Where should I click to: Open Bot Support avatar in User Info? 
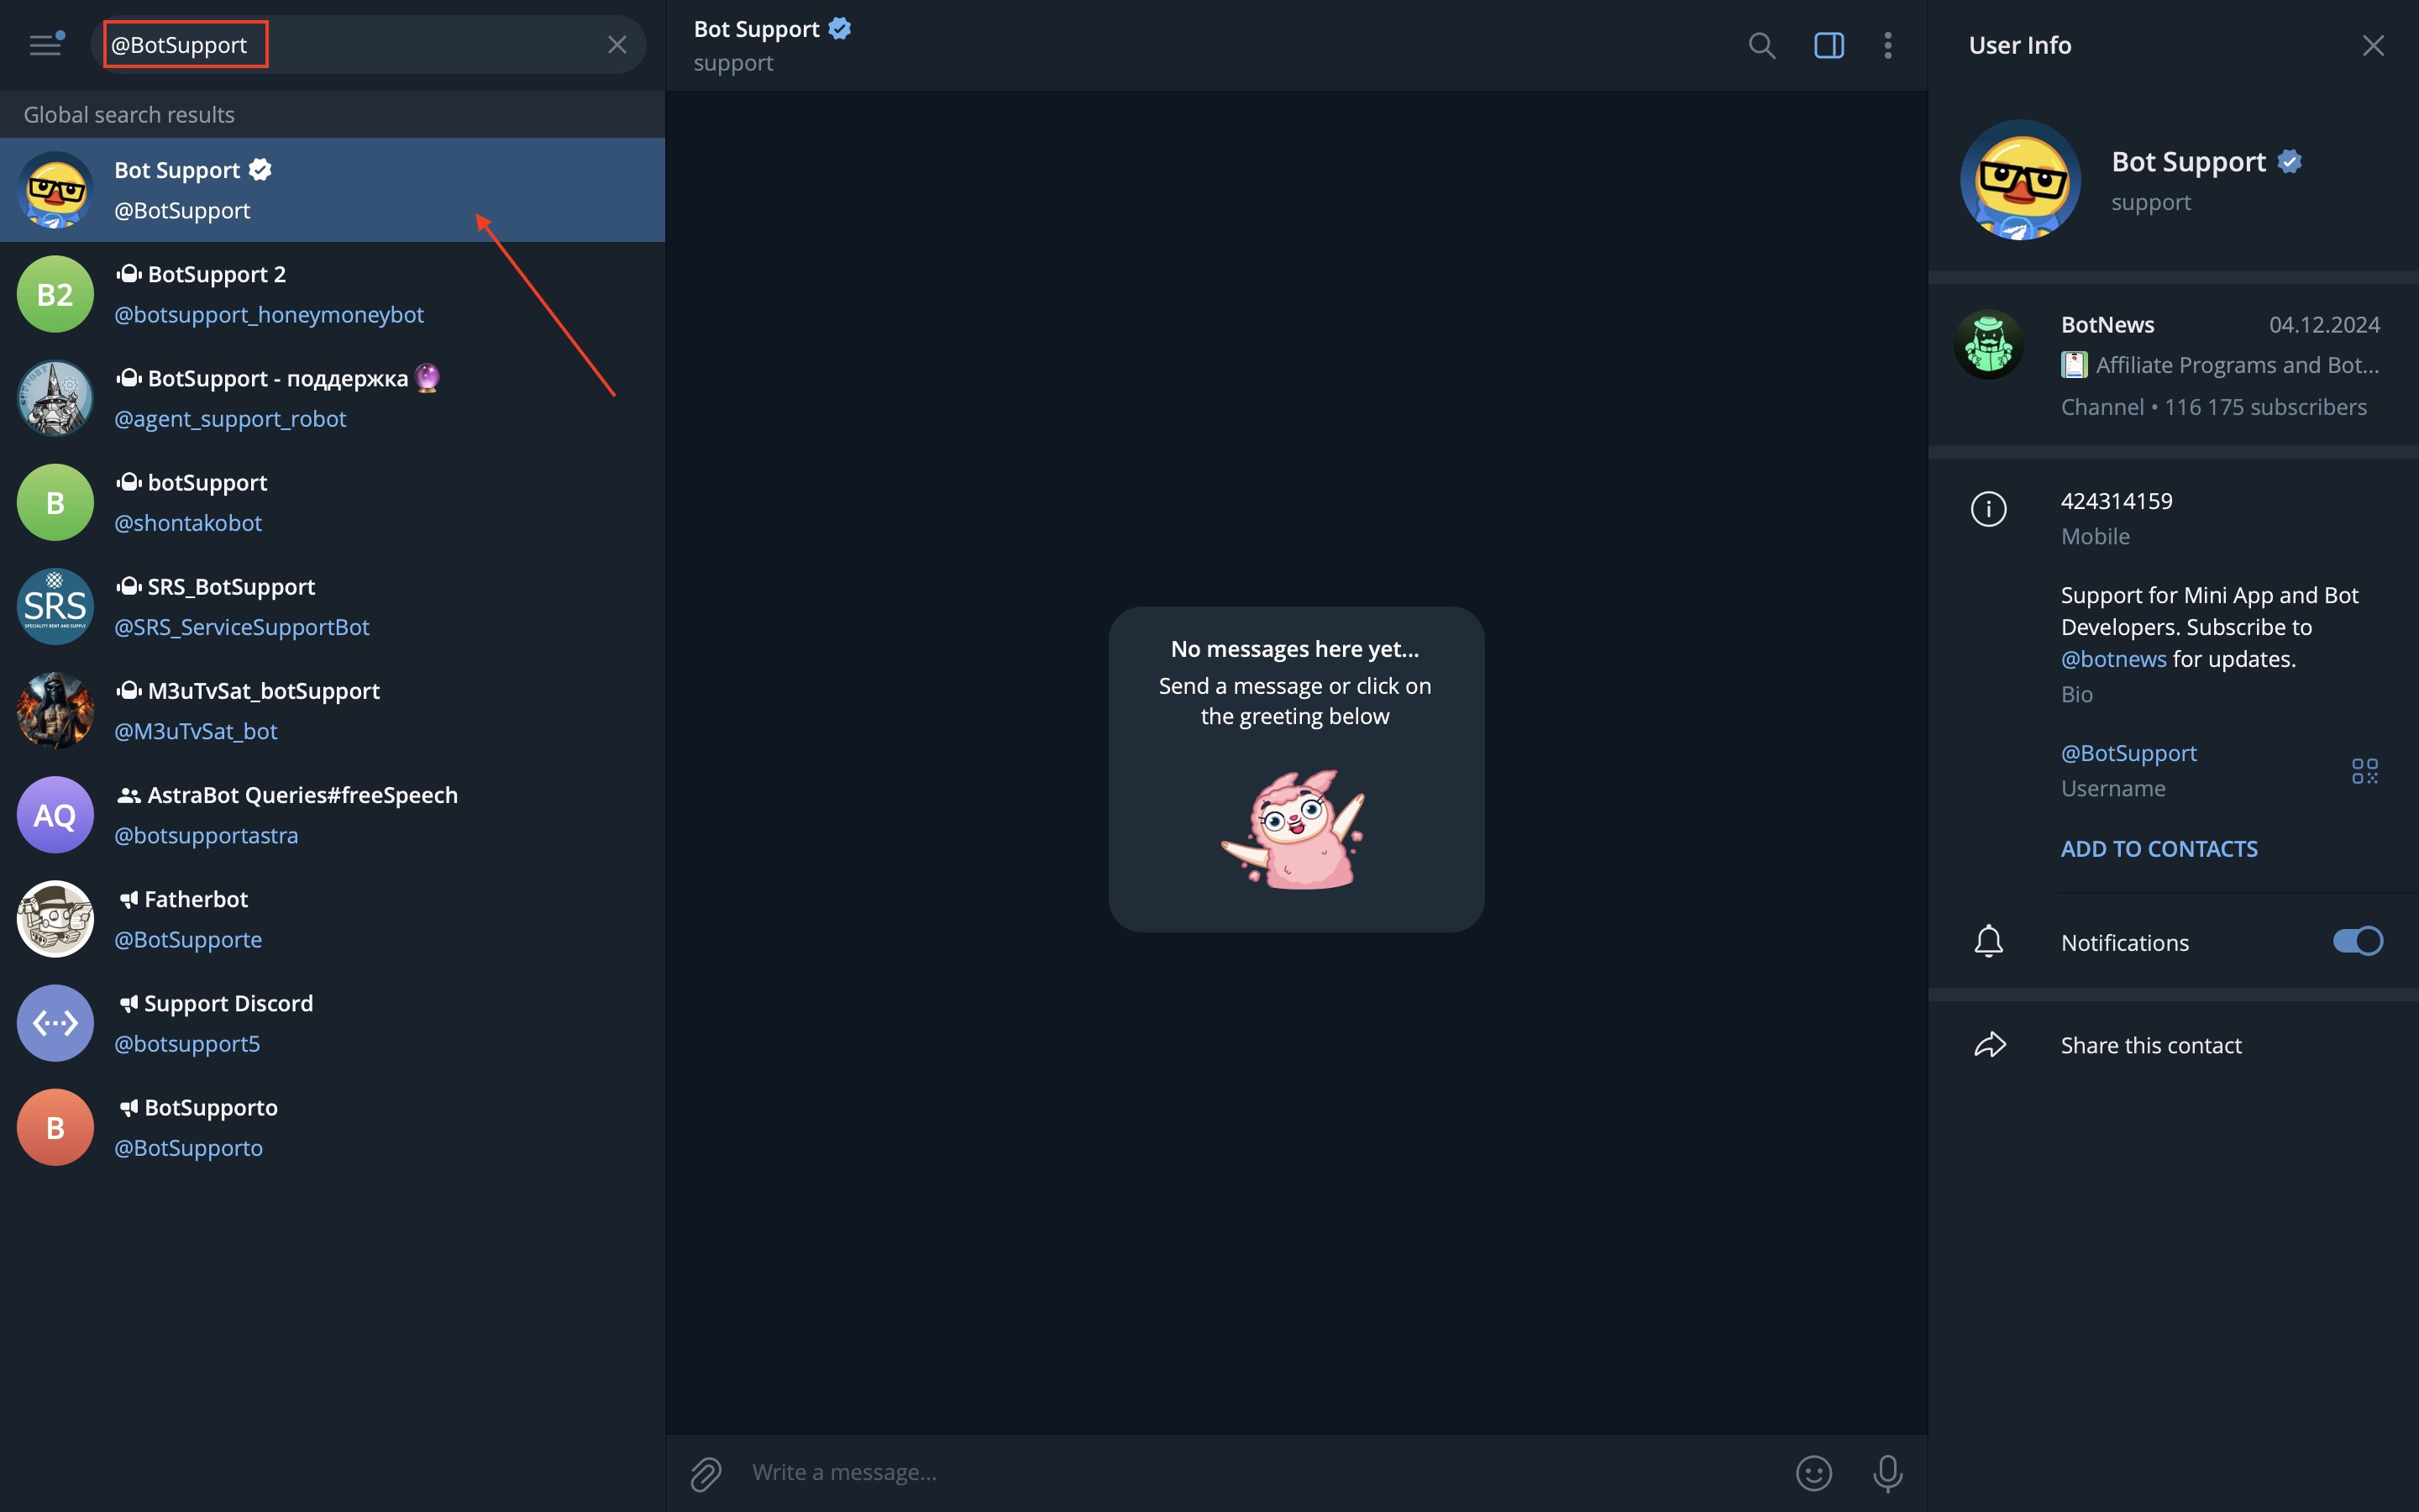pos(2020,180)
